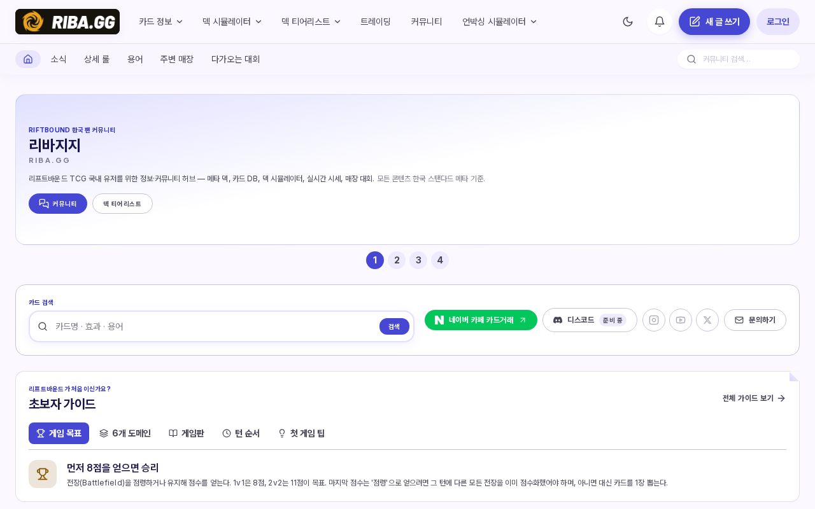Expand 덱 티어리스트 dropdown menu
The height and width of the screenshot is (509, 815).
point(311,22)
